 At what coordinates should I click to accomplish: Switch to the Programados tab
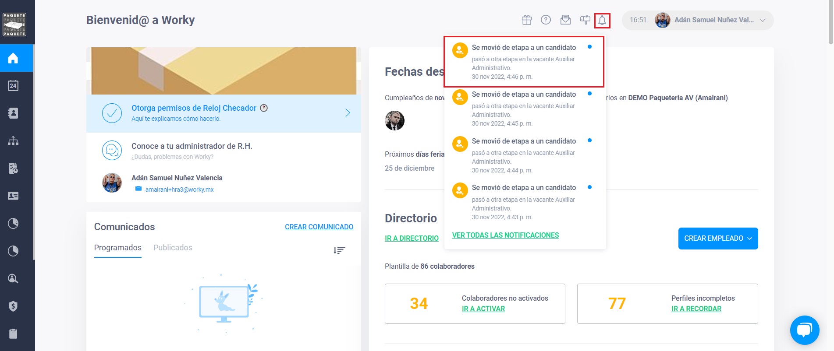[118, 248]
